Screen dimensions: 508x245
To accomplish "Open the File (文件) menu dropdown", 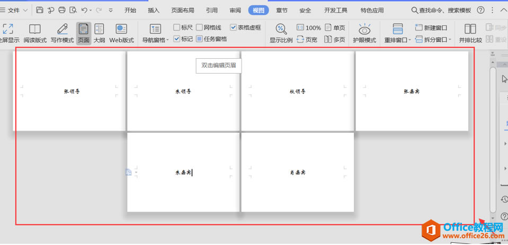I will pos(14,11).
